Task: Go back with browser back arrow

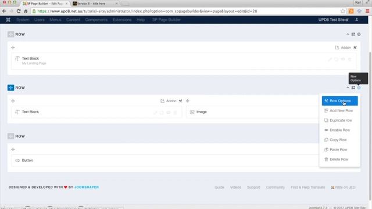Action: click(4, 11)
